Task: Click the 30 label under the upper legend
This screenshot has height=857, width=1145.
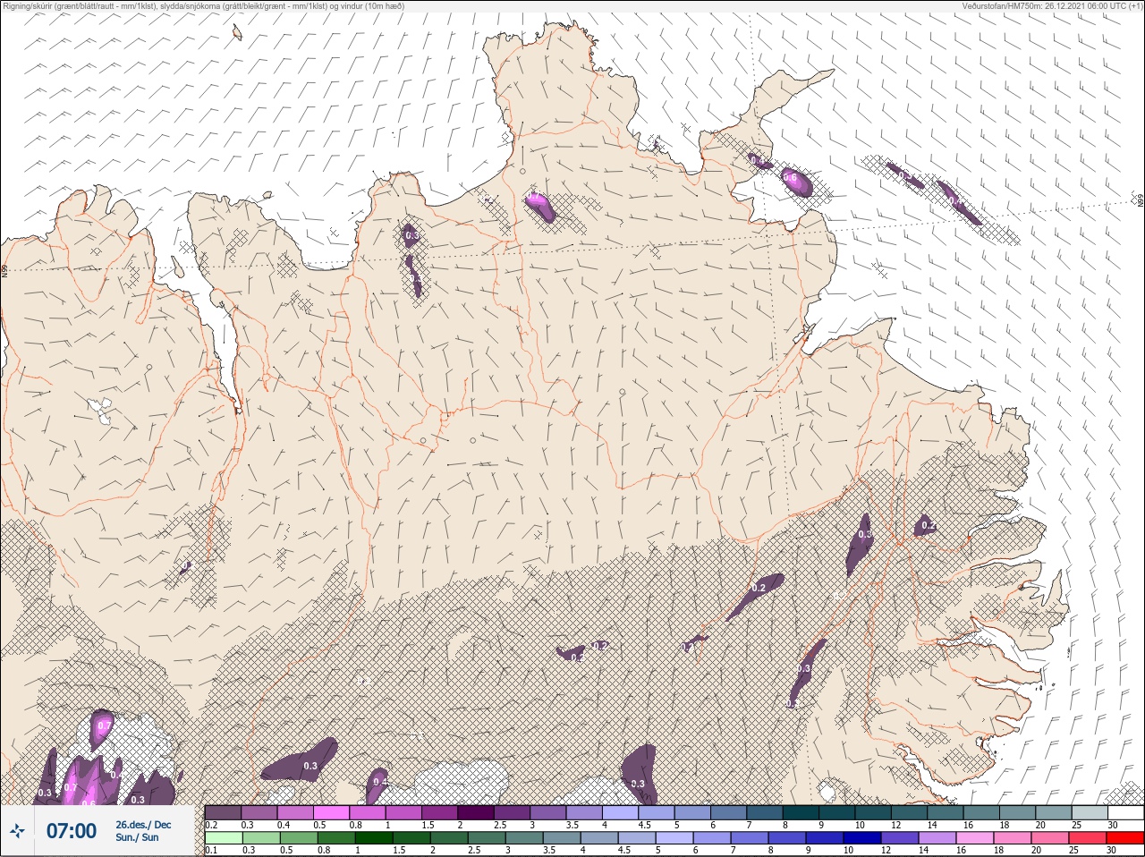Action: tap(1113, 825)
